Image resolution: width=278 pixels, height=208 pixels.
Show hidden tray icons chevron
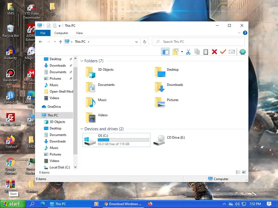click(x=224, y=204)
